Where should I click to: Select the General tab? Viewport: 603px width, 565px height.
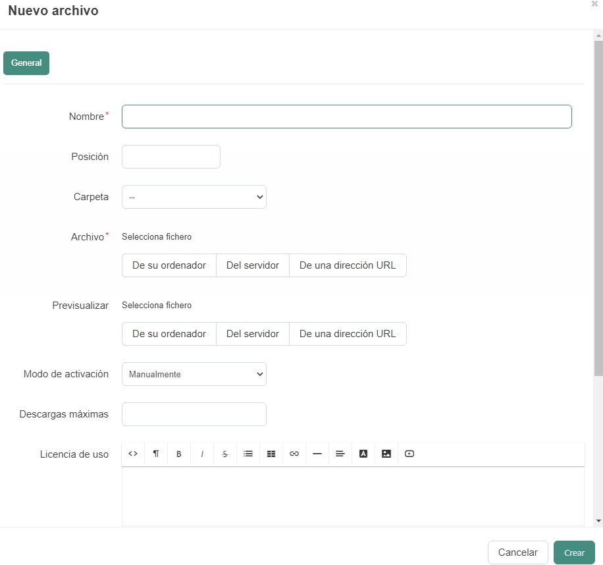click(x=26, y=63)
